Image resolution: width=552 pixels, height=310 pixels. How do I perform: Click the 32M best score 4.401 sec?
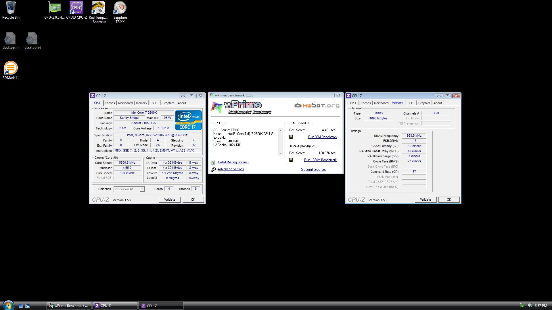pyautogui.click(x=329, y=130)
